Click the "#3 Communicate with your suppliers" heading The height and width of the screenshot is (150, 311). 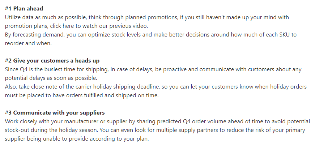(x=55, y=112)
